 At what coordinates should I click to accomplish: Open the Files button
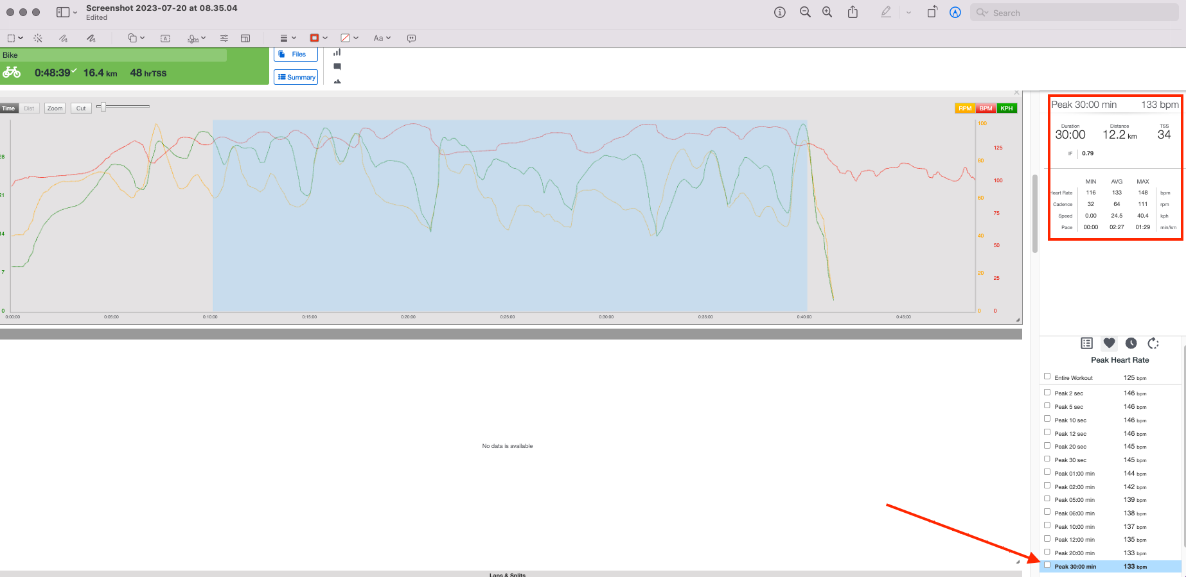(x=296, y=55)
